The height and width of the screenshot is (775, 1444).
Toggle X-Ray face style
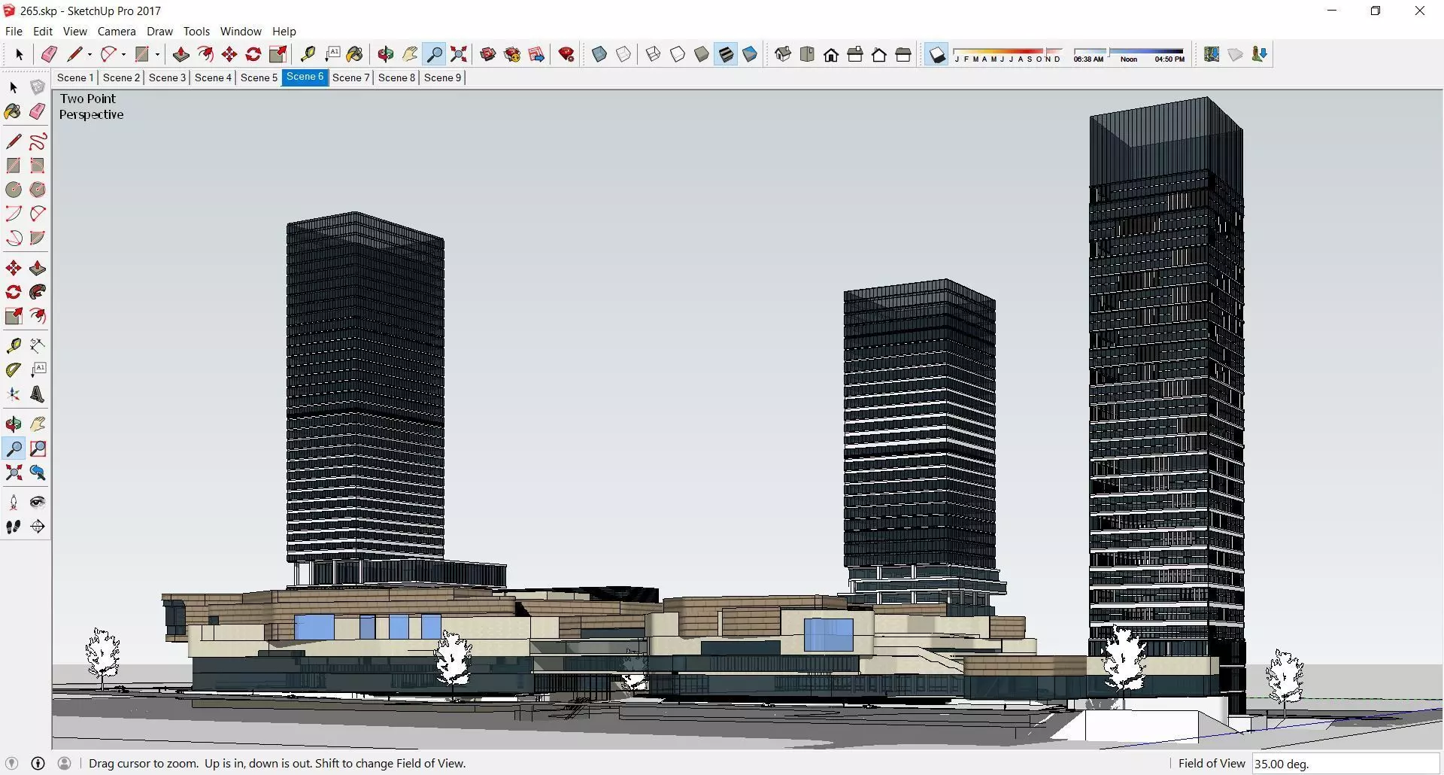pyautogui.click(x=599, y=54)
